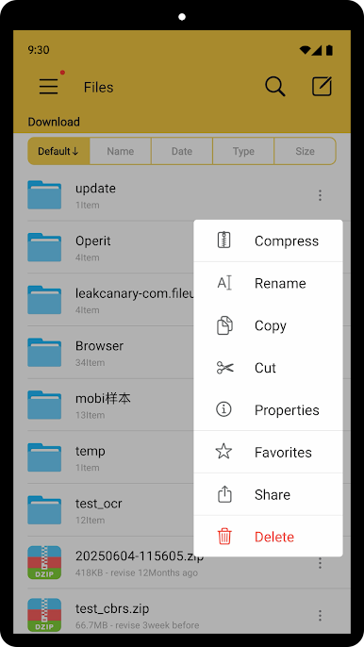Sort files by Type
Viewport: 364px width, 647px height.
[243, 151]
